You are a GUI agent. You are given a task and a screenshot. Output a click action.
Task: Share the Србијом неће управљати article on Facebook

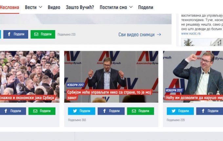click(x=111, y=111)
